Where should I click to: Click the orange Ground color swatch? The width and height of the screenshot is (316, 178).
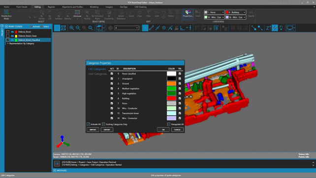[x=171, y=83]
